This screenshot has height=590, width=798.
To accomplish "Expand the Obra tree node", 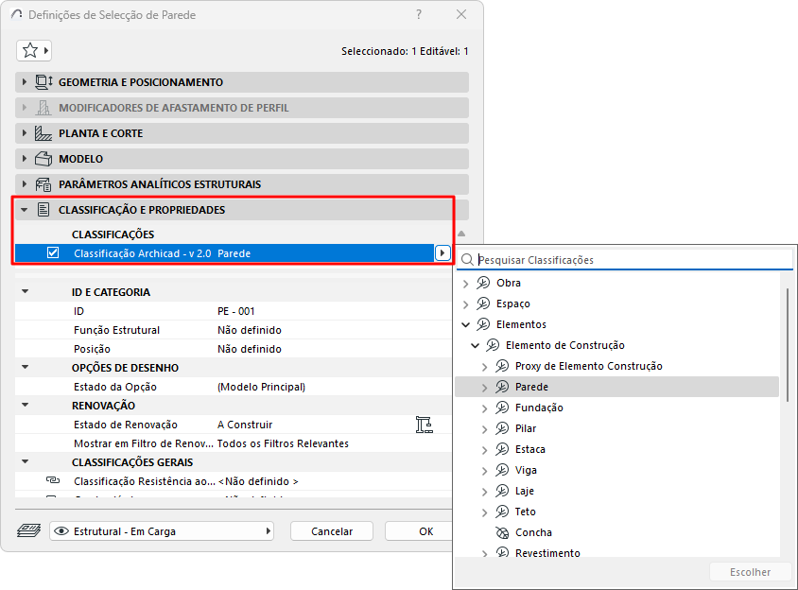I will pyautogui.click(x=465, y=284).
